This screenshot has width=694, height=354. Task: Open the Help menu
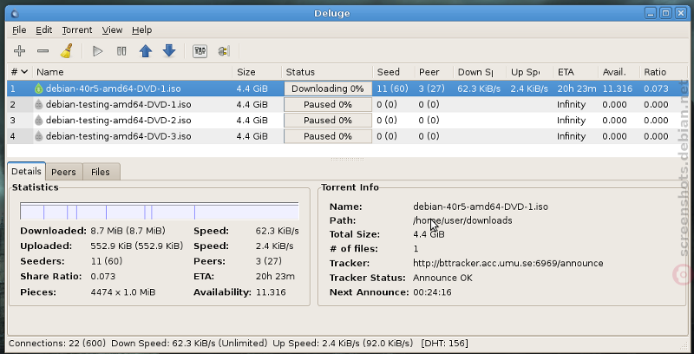141,30
